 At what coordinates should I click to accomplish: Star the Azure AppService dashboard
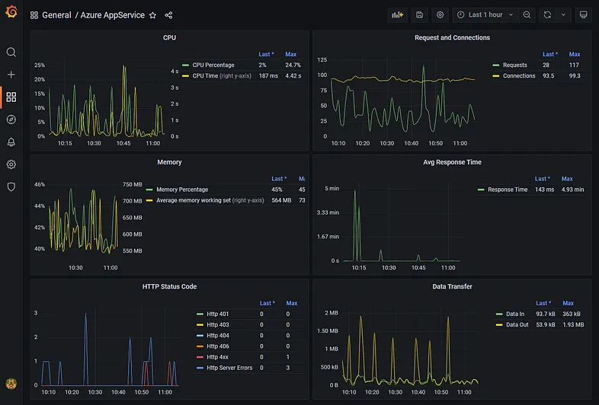[153, 15]
